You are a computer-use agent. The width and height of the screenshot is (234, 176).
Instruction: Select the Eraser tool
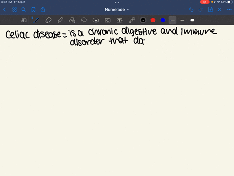click(48, 20)
